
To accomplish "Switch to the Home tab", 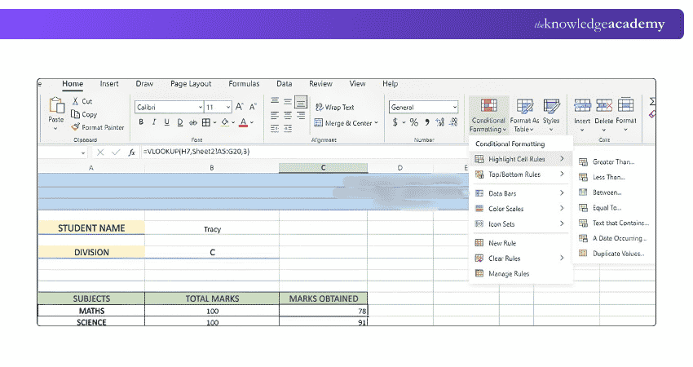I will coord(73,83).
